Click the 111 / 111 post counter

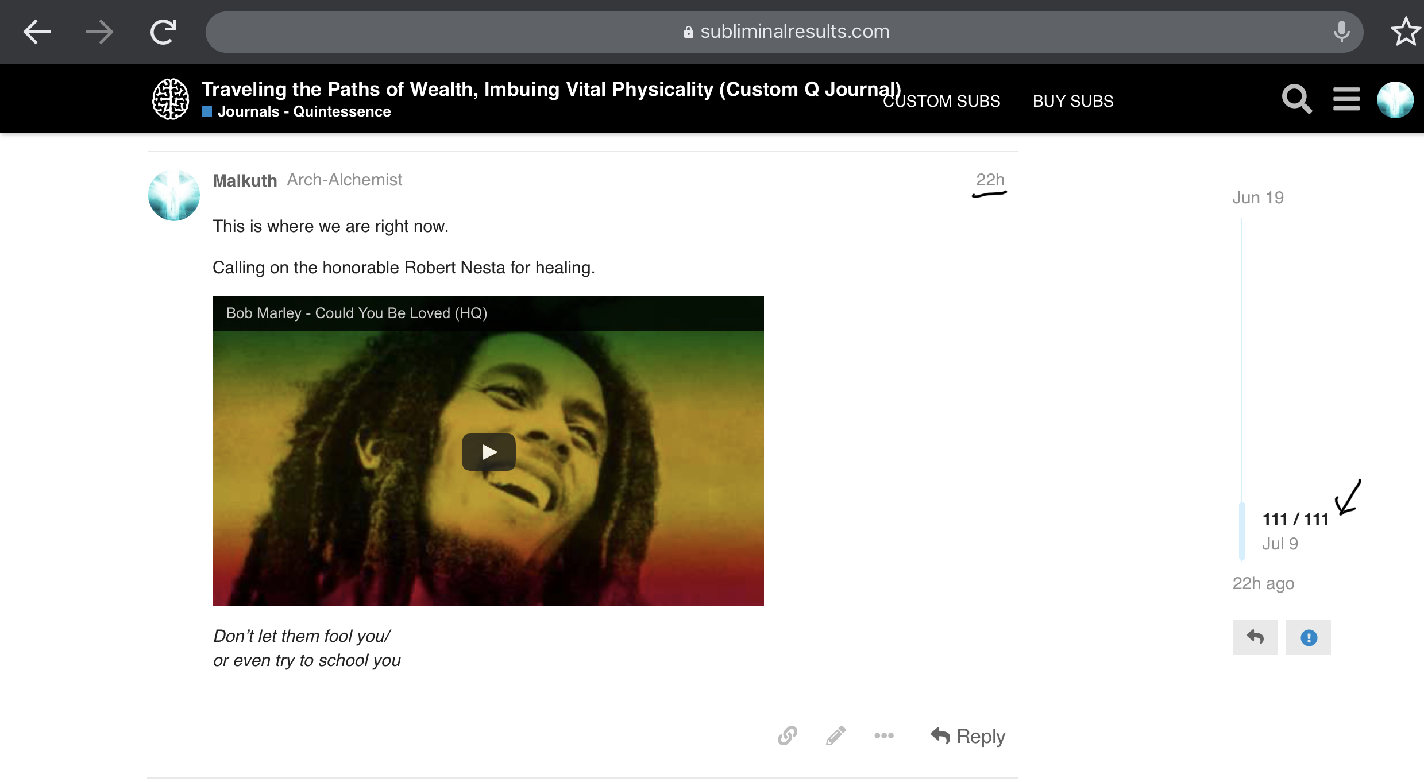(x=1296, y=520)
